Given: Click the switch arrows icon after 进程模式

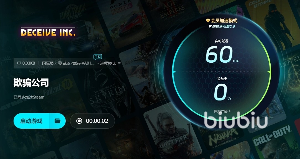Looking at the screenshot, I should (120, 63).
